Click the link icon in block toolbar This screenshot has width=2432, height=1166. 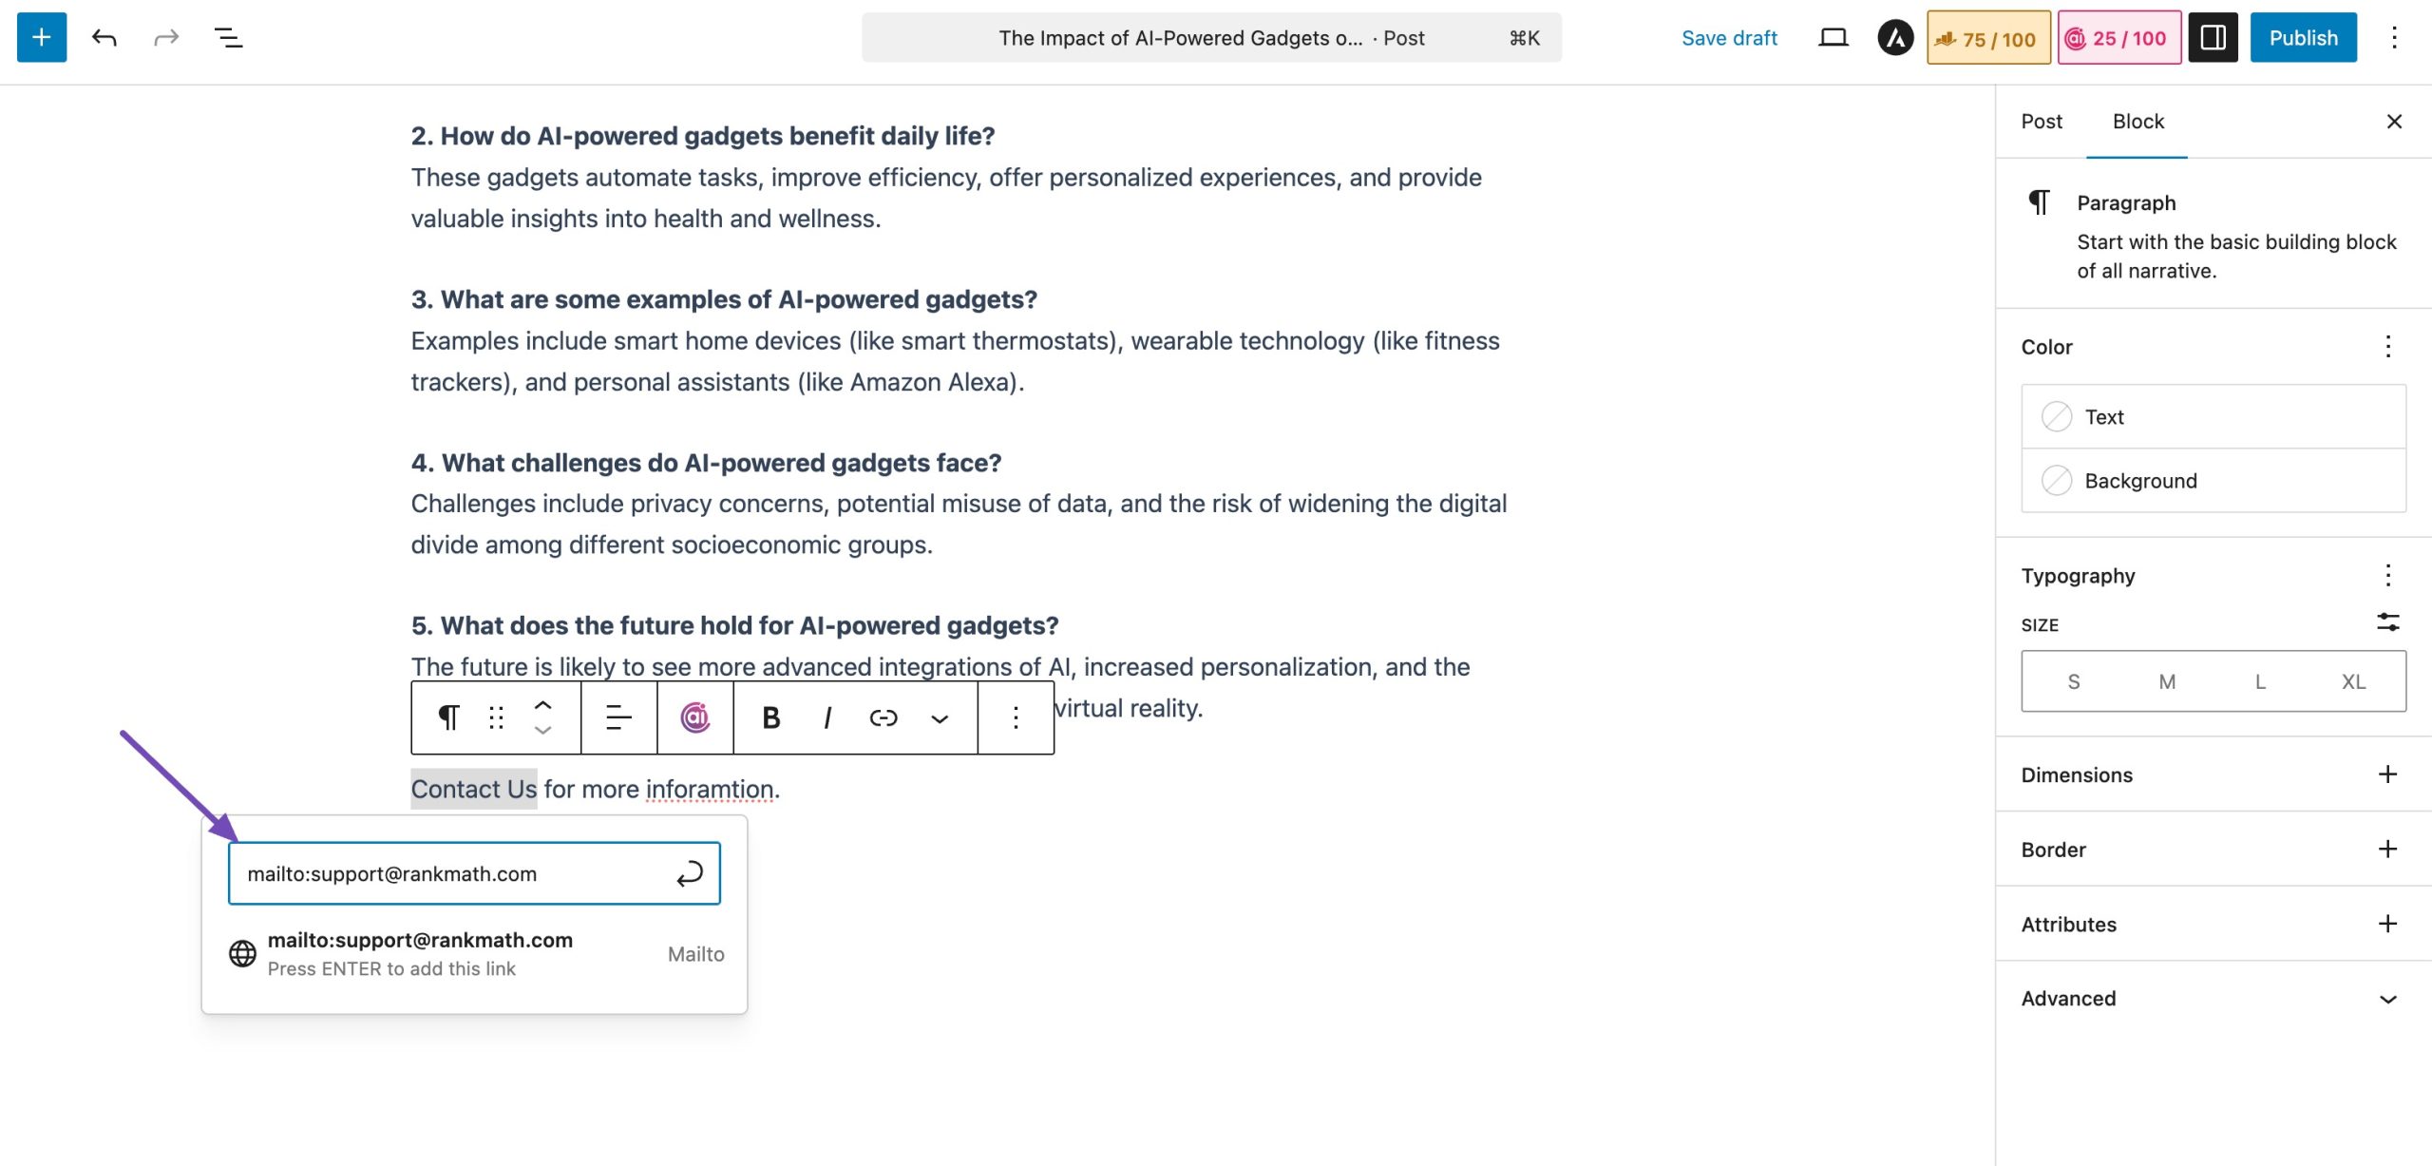click(883, 717)
